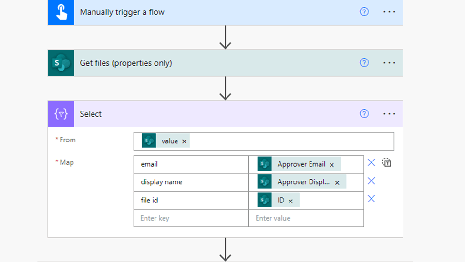
Task: Open help for Get files (properties only)
Action: 364,63
